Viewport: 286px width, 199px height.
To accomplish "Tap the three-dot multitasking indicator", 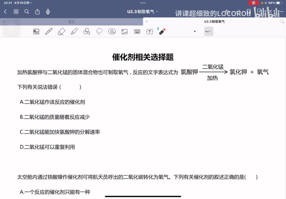I will (x=143, y=3).
